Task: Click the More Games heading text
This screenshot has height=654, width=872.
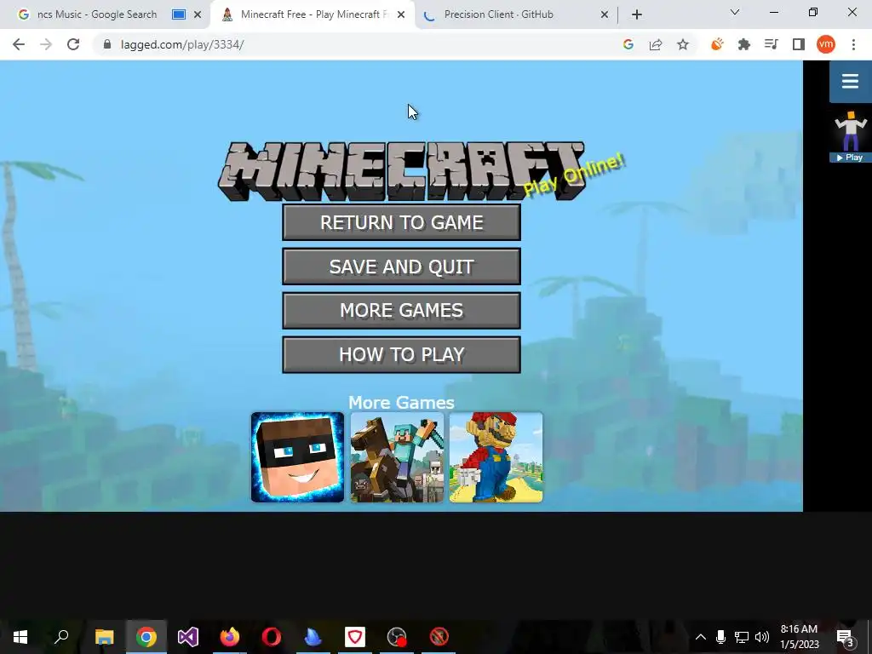Action: click(402, 402)
